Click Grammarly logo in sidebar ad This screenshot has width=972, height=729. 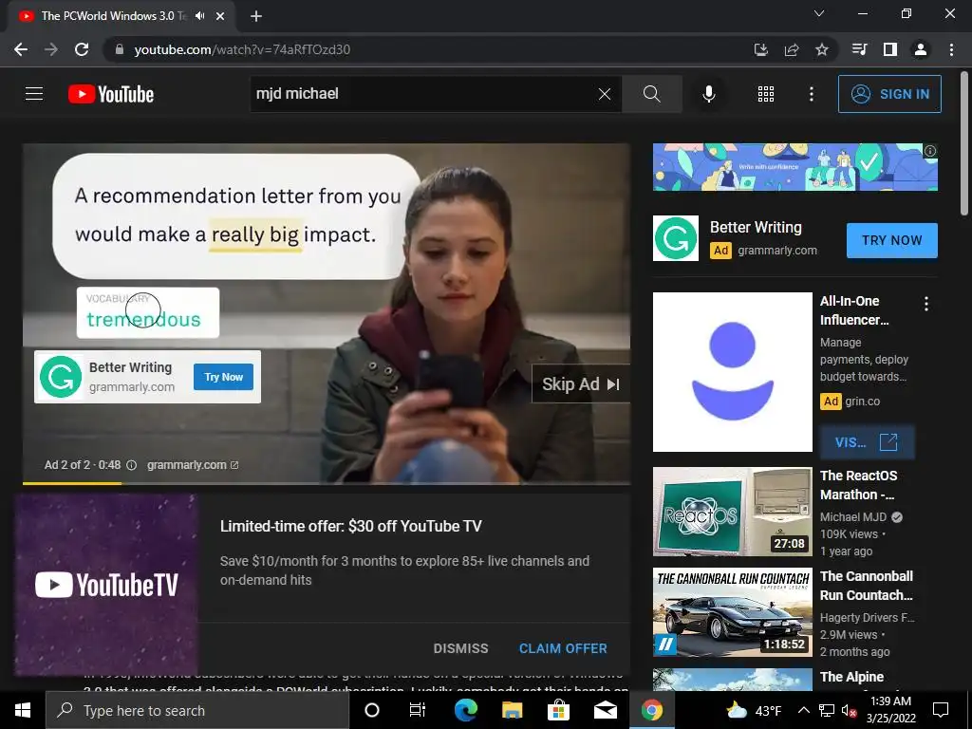pyautogui.click(x=676, y=238)
